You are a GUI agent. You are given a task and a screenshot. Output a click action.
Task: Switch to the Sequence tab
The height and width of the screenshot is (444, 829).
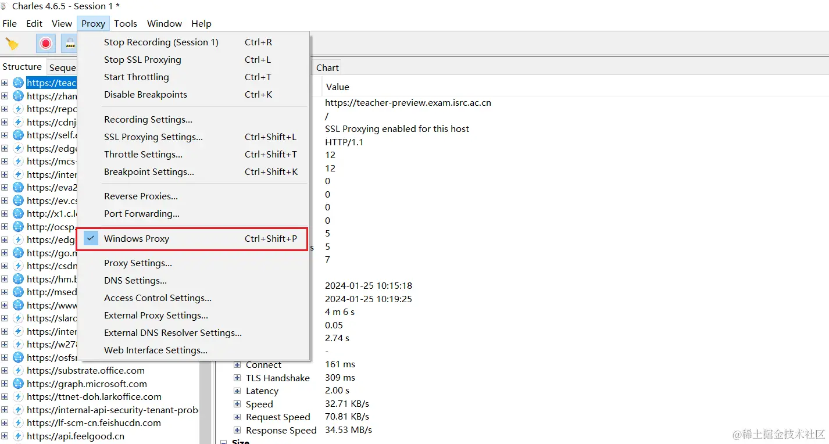(x=62, y=67)
